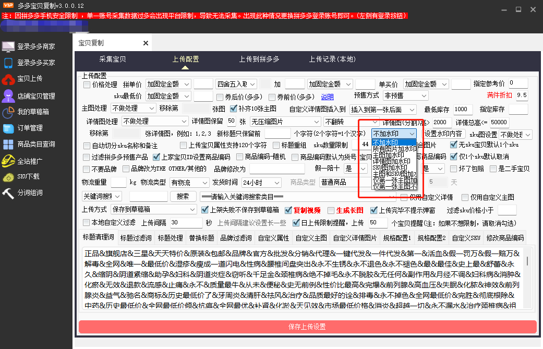The width and height of the screenshot is (543, 349).
Task: Maximize the application window
Action: [x=518, y=10]
